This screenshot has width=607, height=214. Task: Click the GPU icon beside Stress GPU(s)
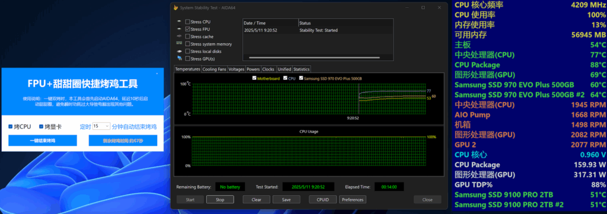click(x=179, y=59)
